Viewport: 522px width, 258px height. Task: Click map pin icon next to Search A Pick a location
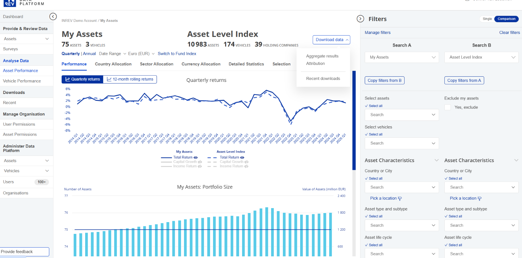(400, 199)
